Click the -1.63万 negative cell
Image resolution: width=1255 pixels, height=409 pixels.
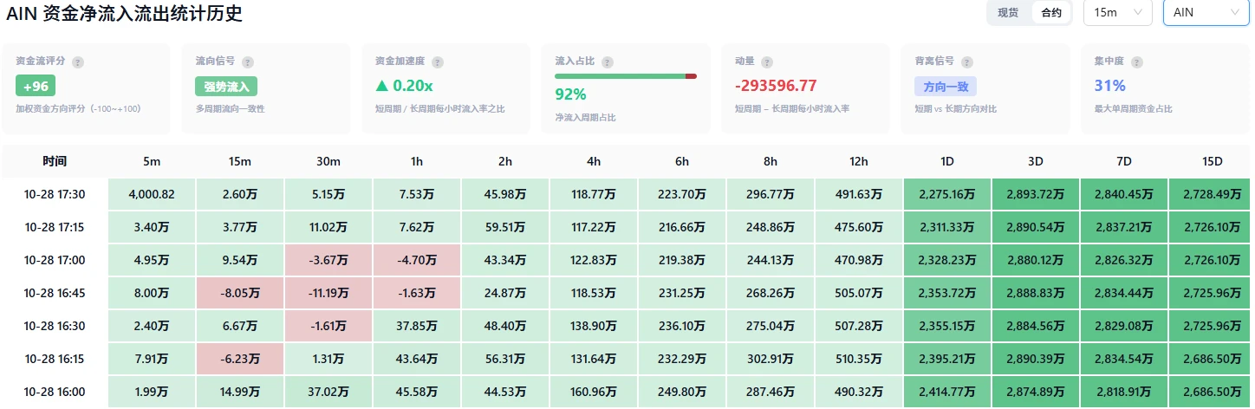[x=417, y=293]
